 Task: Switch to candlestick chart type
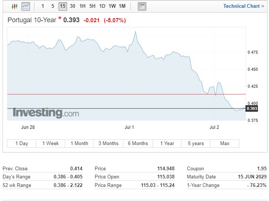click(14, 6)
